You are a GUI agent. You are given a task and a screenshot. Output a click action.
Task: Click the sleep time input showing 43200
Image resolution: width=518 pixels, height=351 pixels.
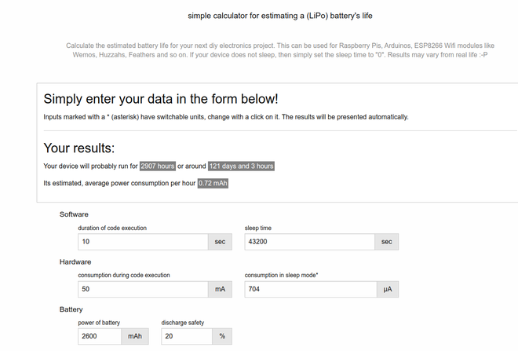(309, 242)
